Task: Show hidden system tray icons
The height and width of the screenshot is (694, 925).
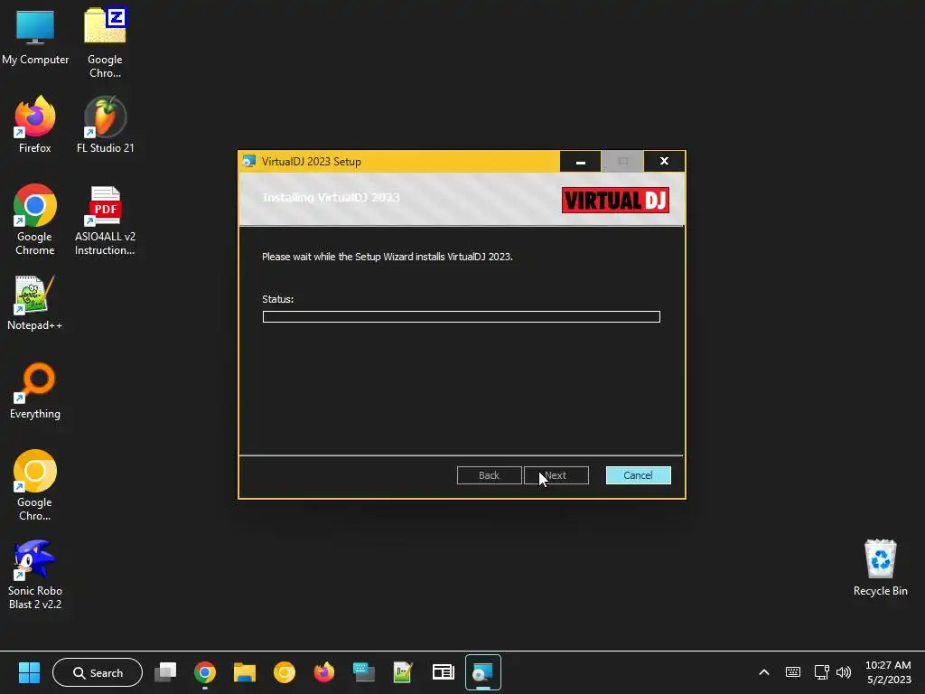Action: pyautogui.click(x=764, y=672)
